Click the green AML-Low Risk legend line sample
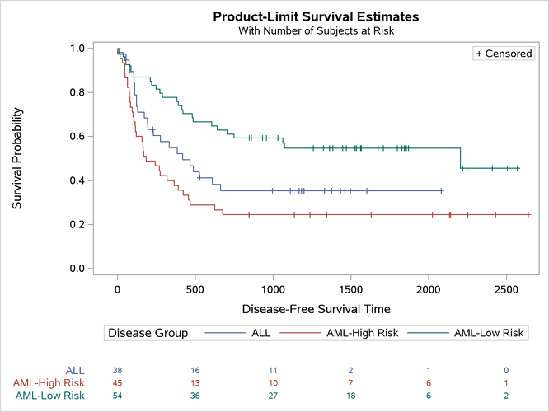The width and height of the screenshot is (549, 412). [x=425, y=333]
